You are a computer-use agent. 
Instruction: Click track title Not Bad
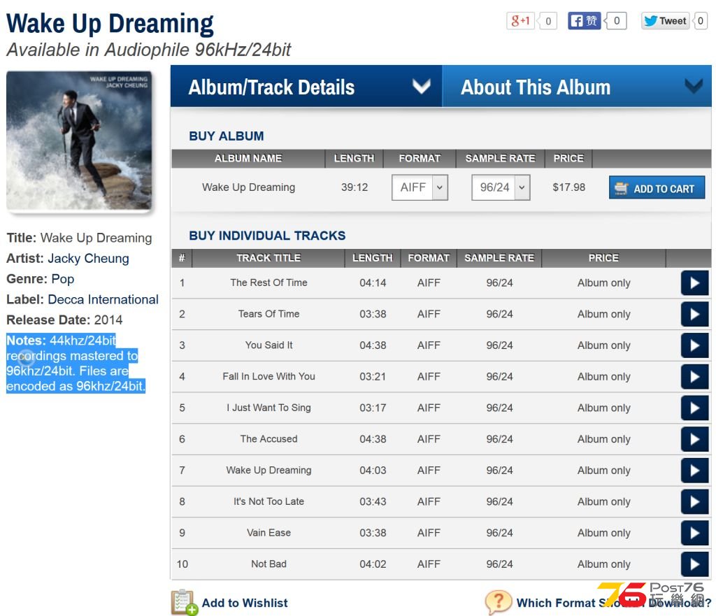point(268,564)
